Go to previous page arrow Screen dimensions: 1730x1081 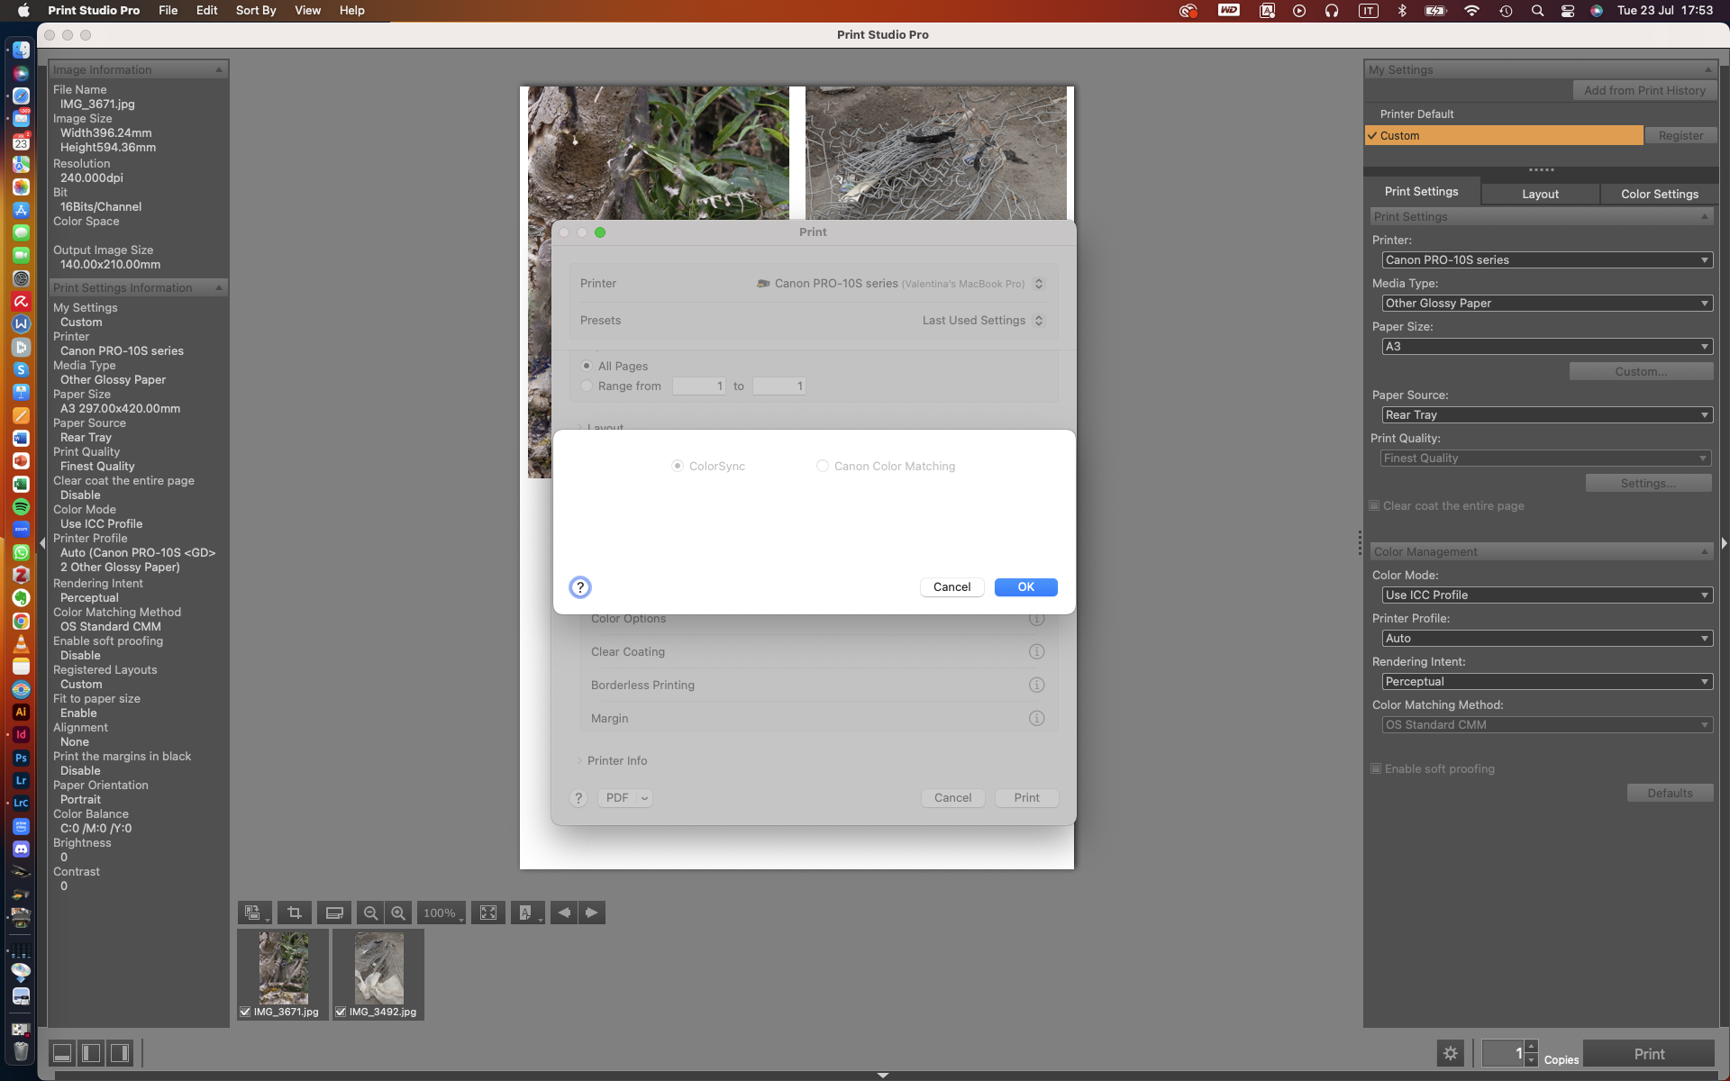tap(564, 913)
